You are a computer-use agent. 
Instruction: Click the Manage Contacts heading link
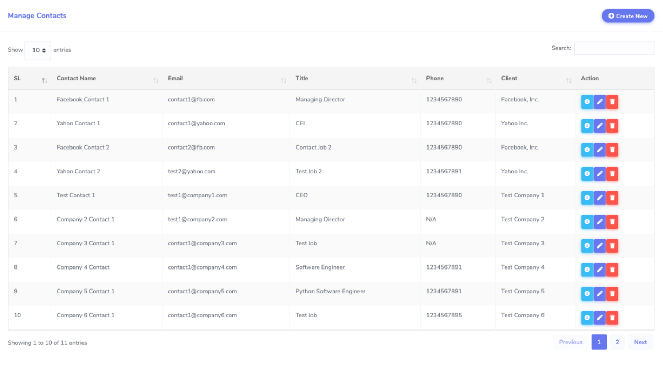click(37, 16)
